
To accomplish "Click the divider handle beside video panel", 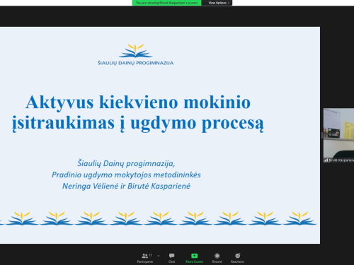I will pyautogui.click(x=321, y=135).
